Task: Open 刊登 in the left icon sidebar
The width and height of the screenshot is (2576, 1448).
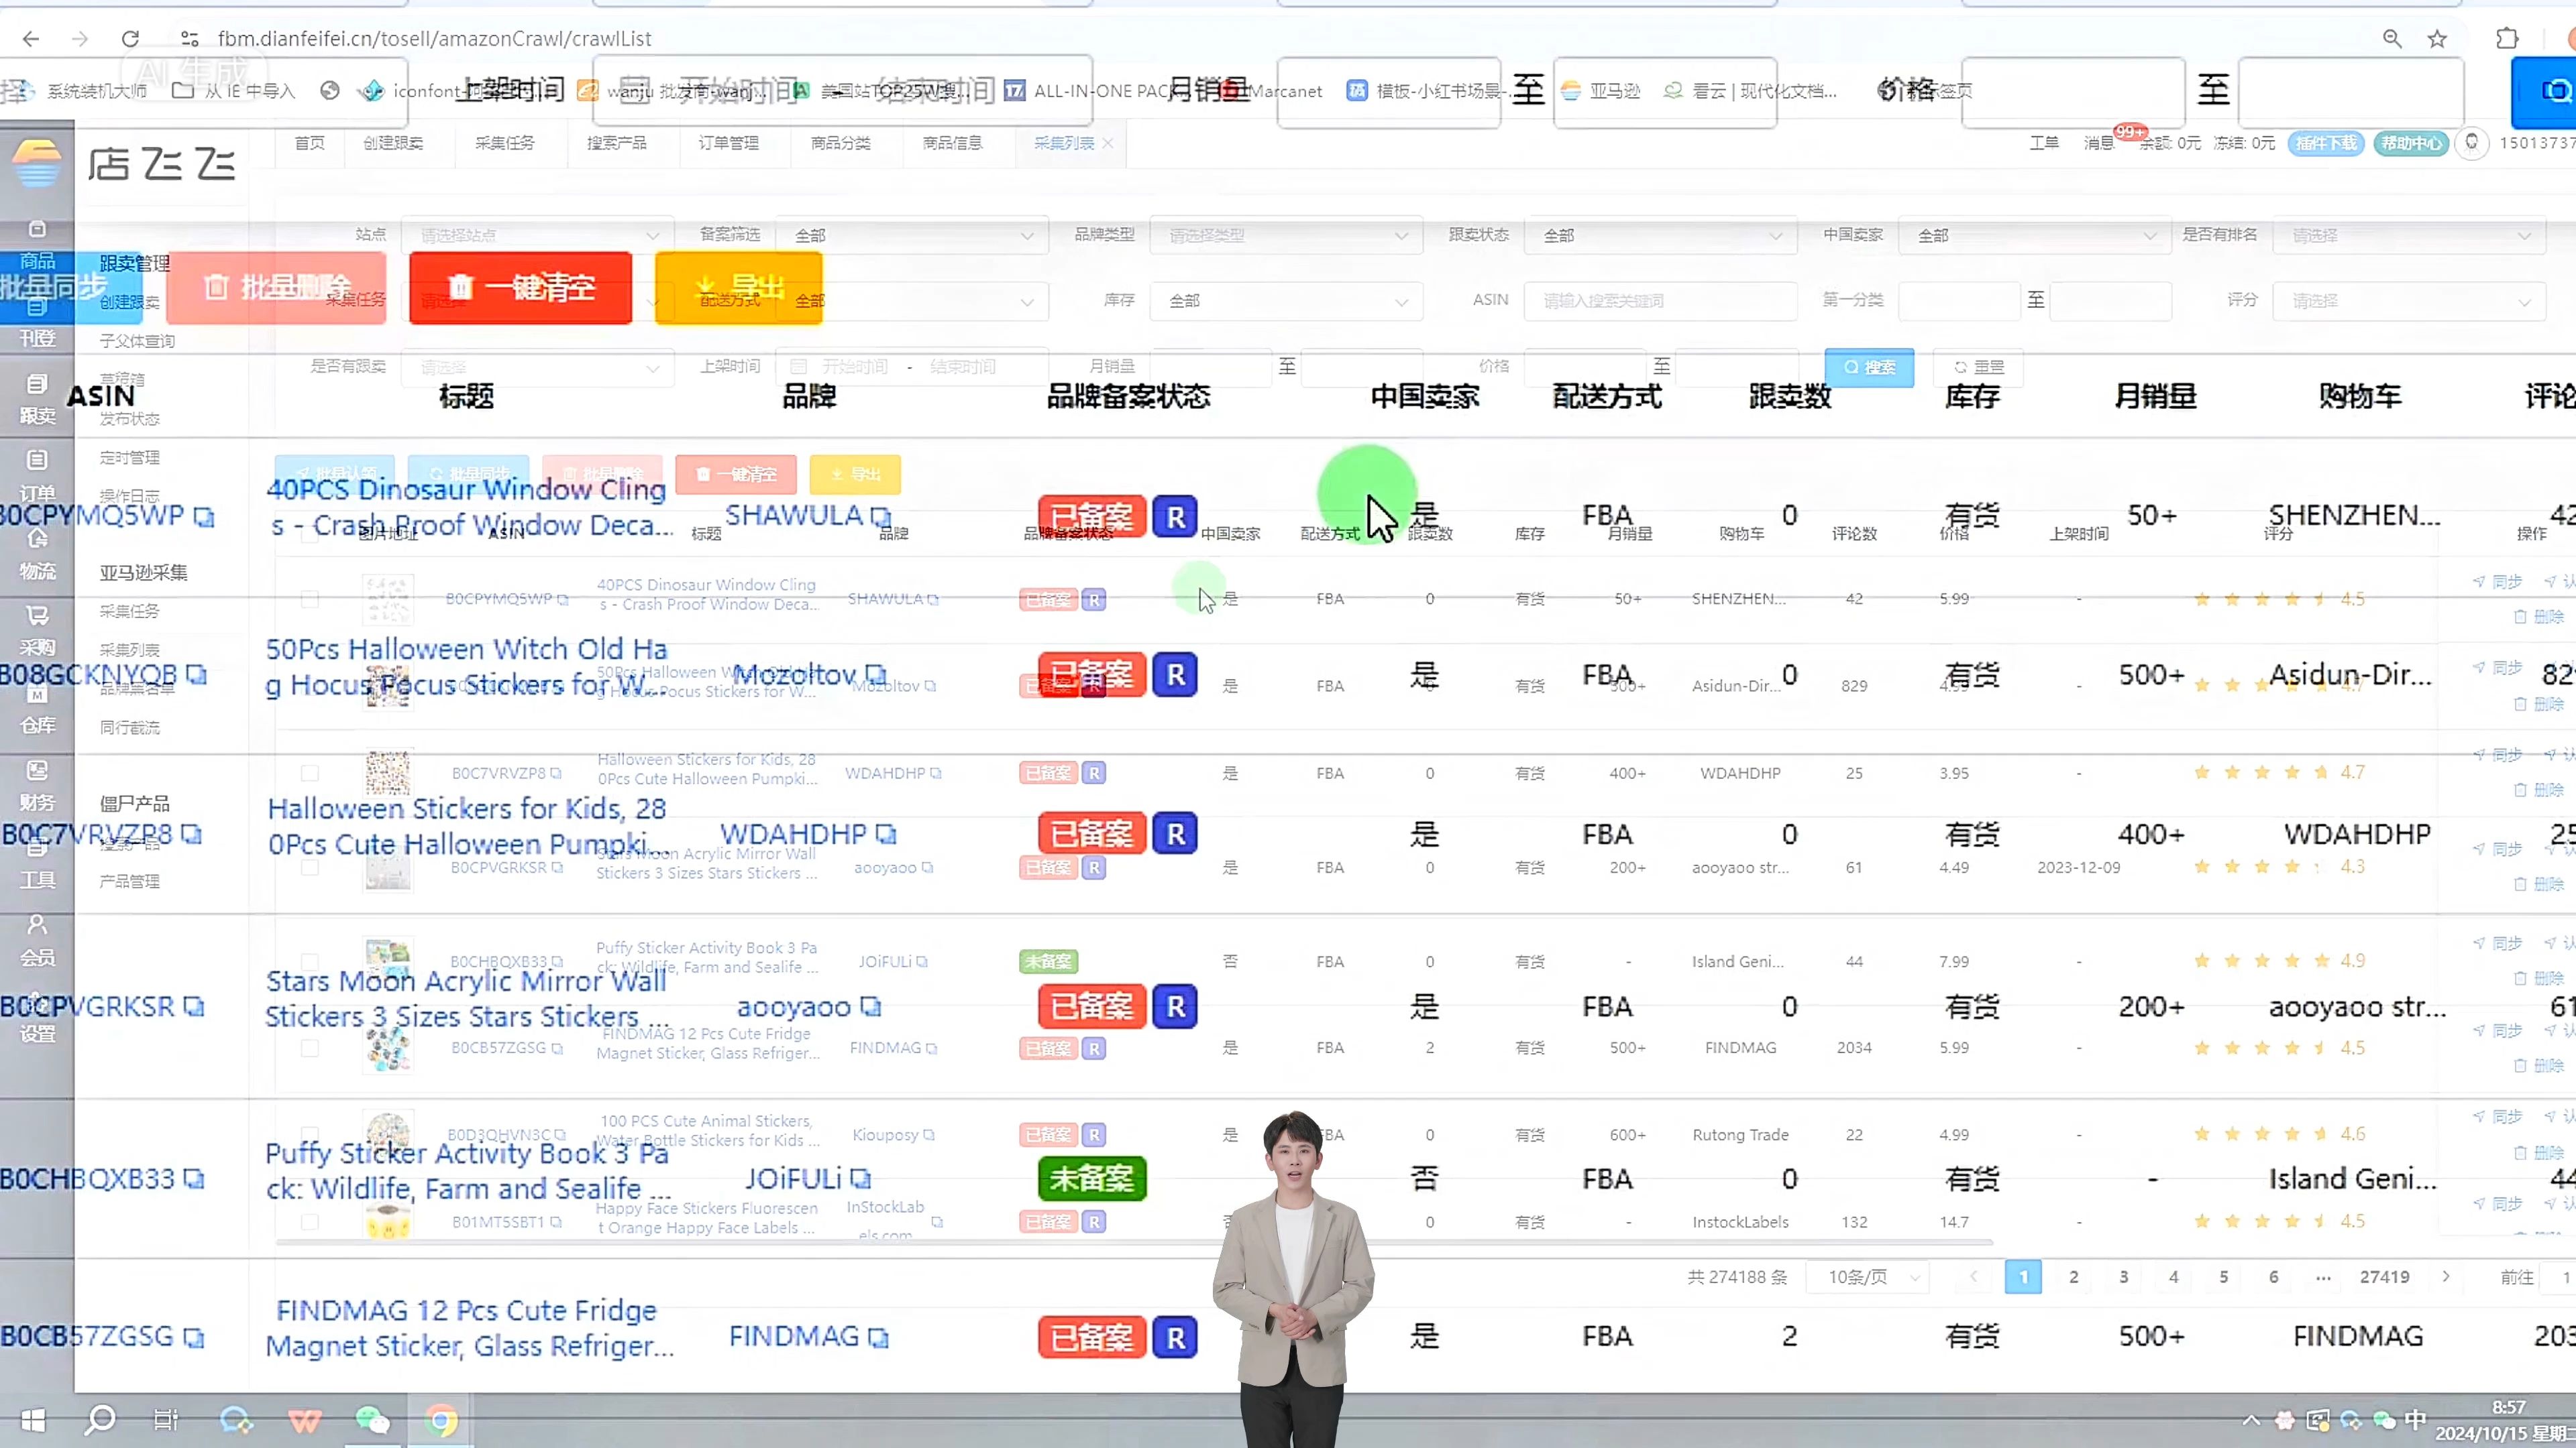Action: [37, 324]
